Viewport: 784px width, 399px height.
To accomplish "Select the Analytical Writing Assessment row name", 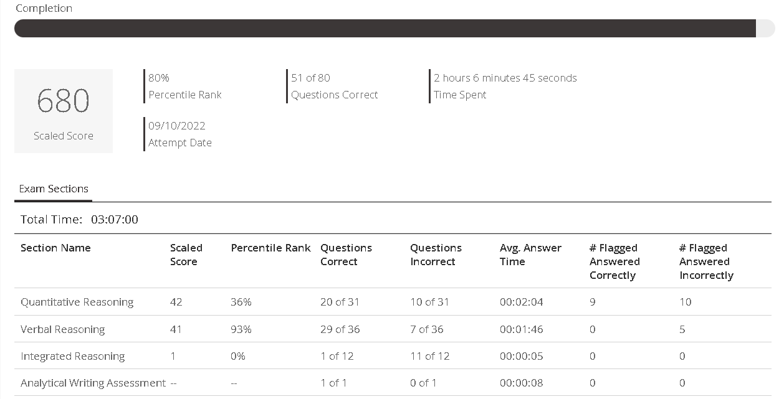I will 93,383.
